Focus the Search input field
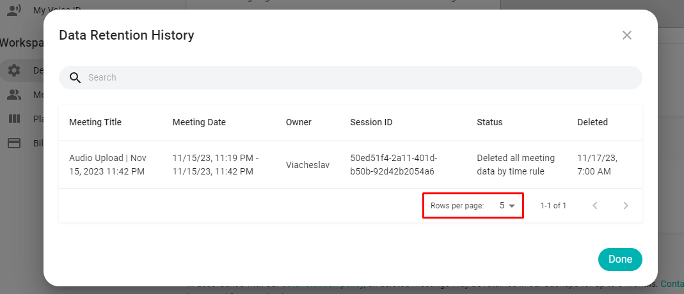Screen dimensions: 684x294 coord(358,77)
